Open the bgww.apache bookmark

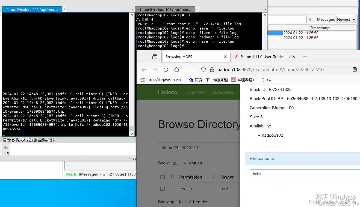(162, 80)
